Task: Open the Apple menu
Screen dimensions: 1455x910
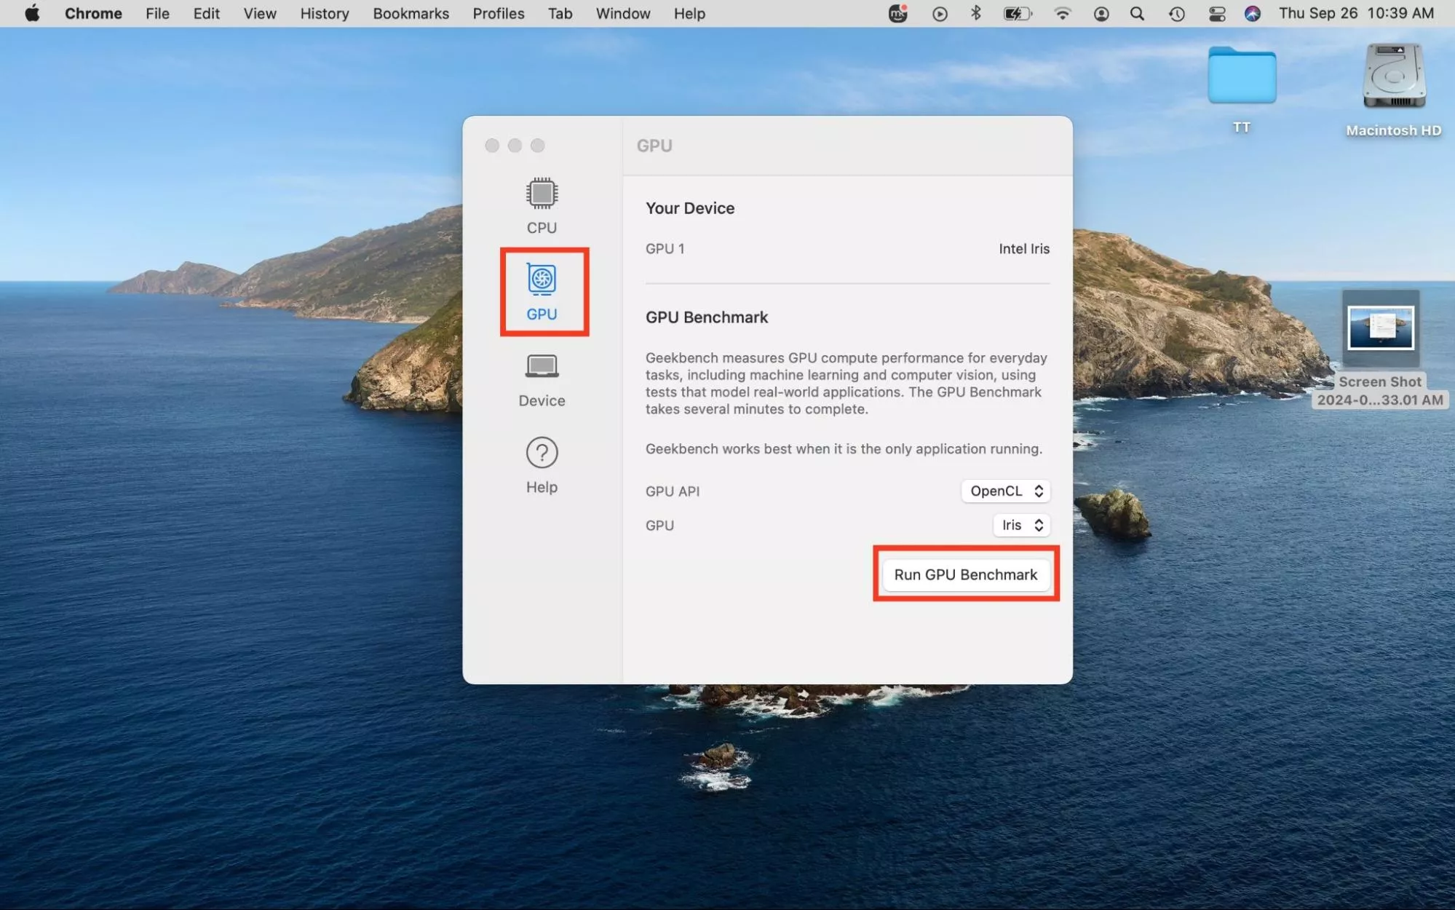Action: click(x=32, y=14)
